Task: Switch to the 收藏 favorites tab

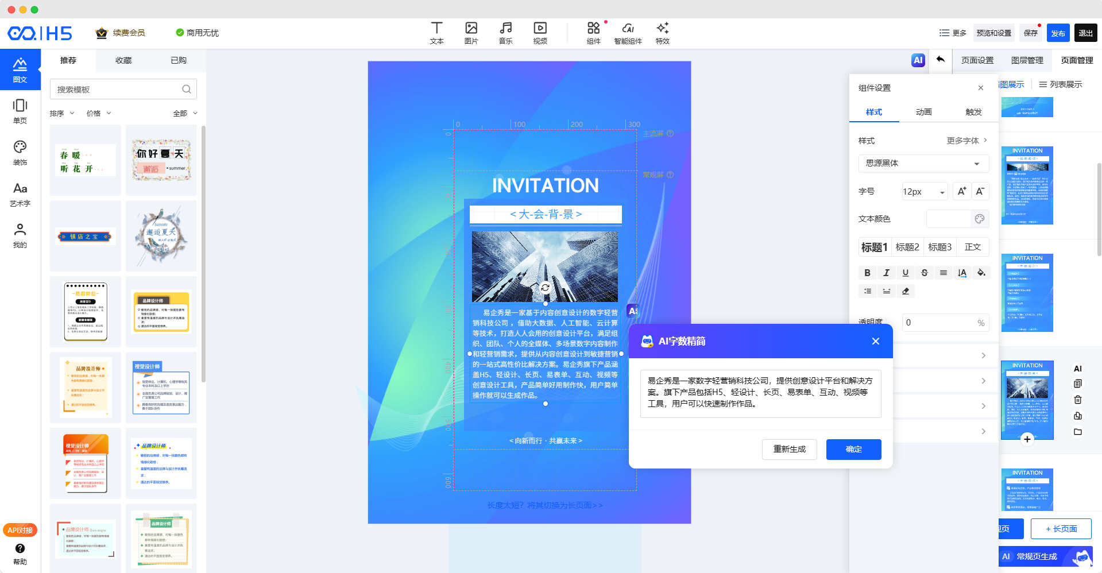Action: click(x=123, y=60)
